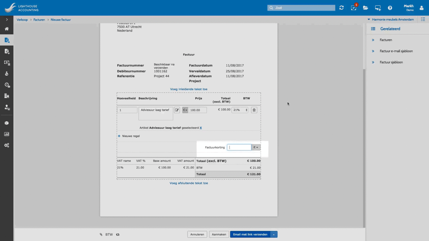Click the refresh sync icon in header

coord(341,8)
